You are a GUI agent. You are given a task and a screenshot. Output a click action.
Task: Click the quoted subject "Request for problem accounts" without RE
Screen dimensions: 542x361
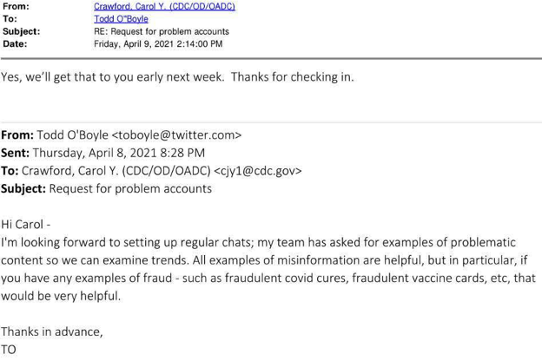click(130, 188)
